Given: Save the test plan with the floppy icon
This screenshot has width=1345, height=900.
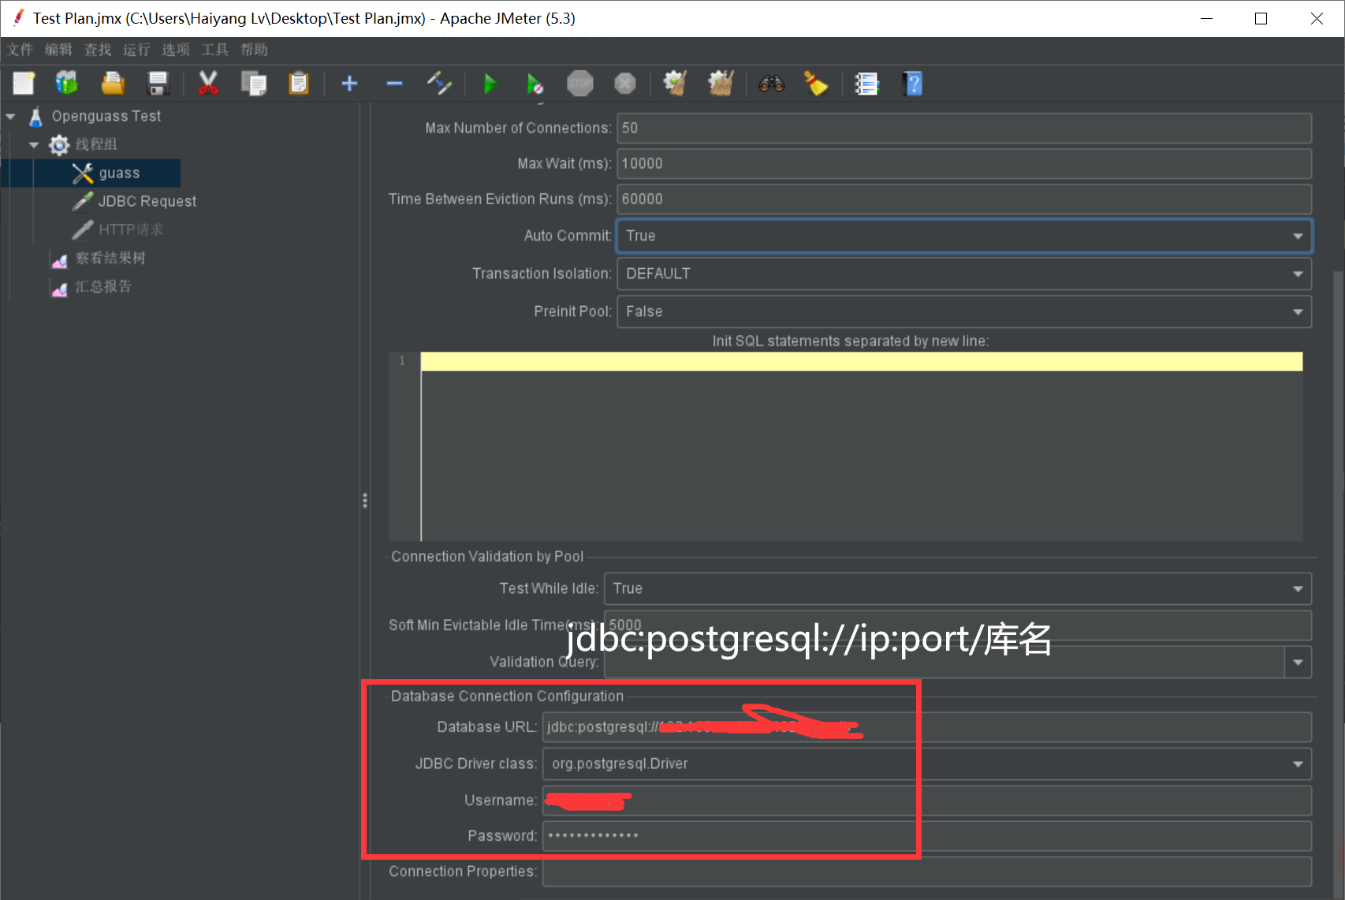Looking at the screenshot, I should (158, 83).
